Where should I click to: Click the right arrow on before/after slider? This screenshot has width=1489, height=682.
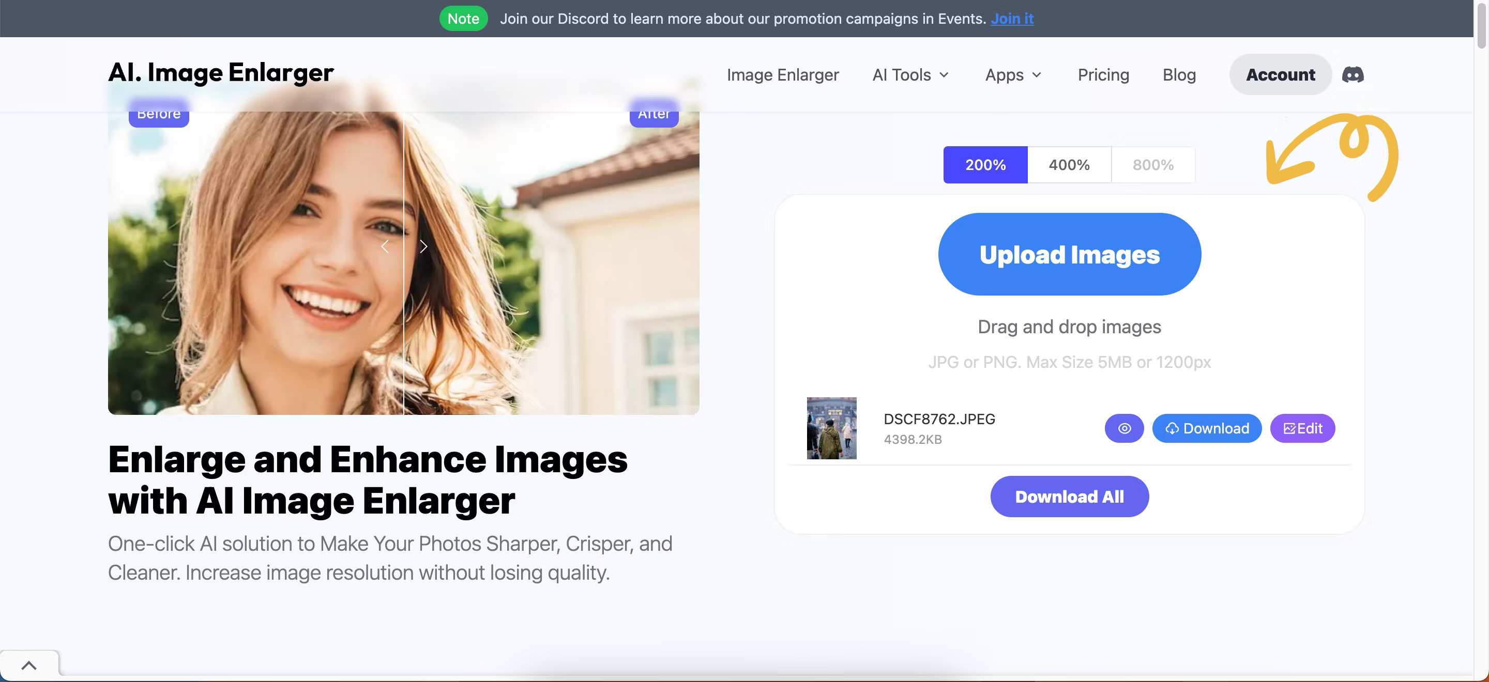point(424,246)
